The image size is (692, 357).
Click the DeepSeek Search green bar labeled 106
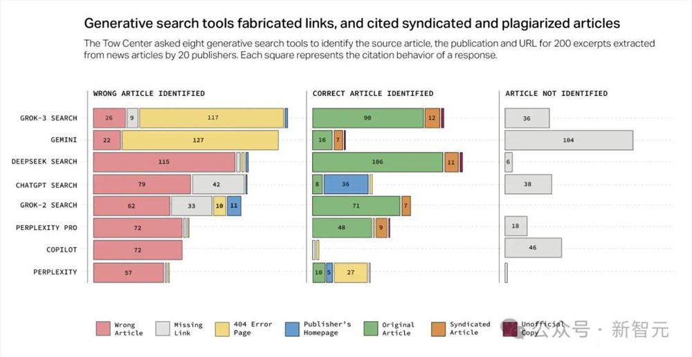378,162
